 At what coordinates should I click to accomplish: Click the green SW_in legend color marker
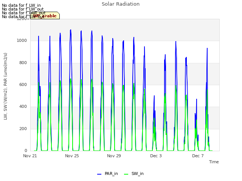(x=126, y=174)
